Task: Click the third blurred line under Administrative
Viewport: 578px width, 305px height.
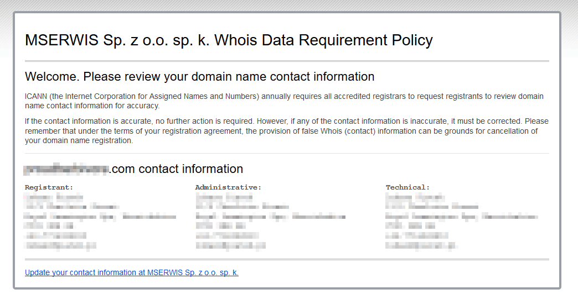Action: [270, 216]
